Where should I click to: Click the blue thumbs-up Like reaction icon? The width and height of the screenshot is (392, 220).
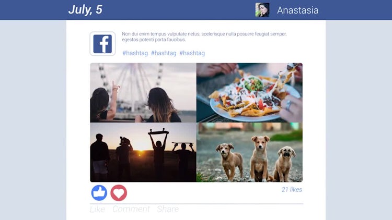coord(99,193)
